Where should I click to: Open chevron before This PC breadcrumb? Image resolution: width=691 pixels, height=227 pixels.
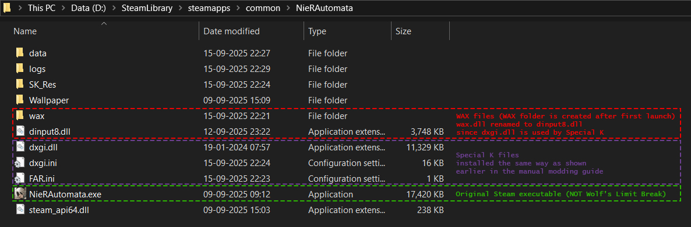(20, 8)
